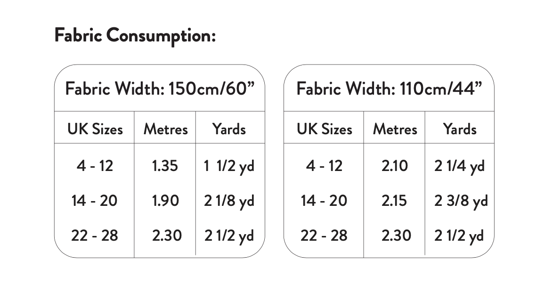Select the Metres header in the 110cm table

pos(395,129)
